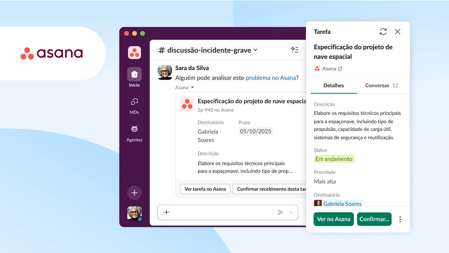Click the AI summary icon in channel header
Viewport: 449px width, 253px height.
coord(294,50)
